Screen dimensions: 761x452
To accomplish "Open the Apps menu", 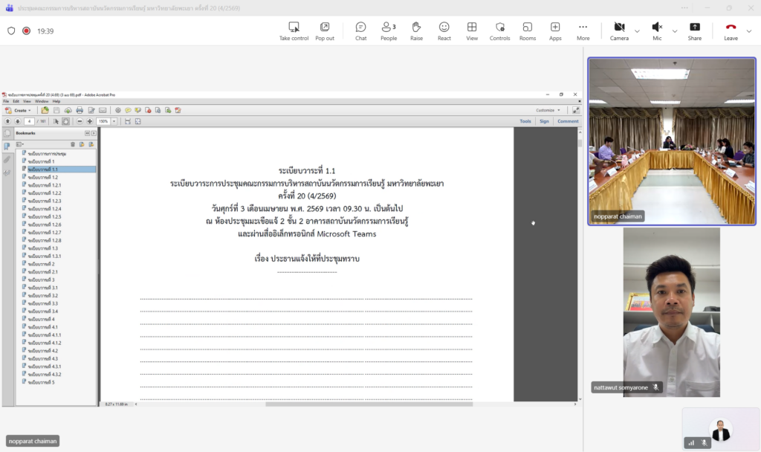I will pyautogui.click(x=555, y=30).
